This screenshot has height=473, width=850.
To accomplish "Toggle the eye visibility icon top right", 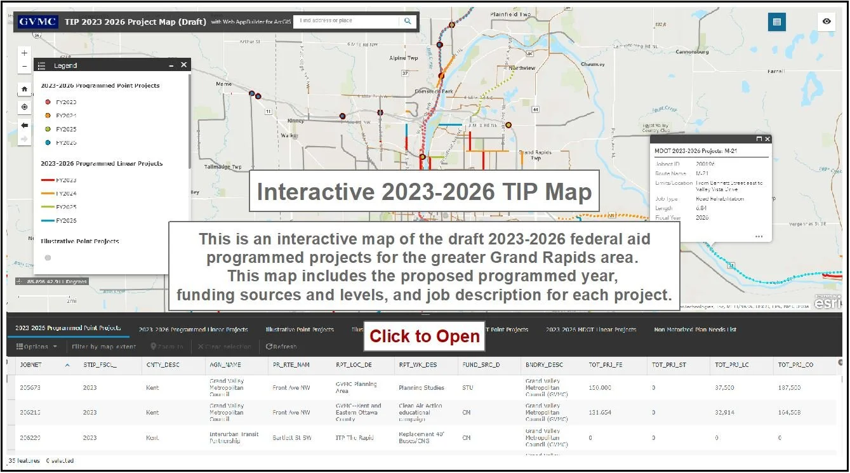I will (x=827, y=21).
